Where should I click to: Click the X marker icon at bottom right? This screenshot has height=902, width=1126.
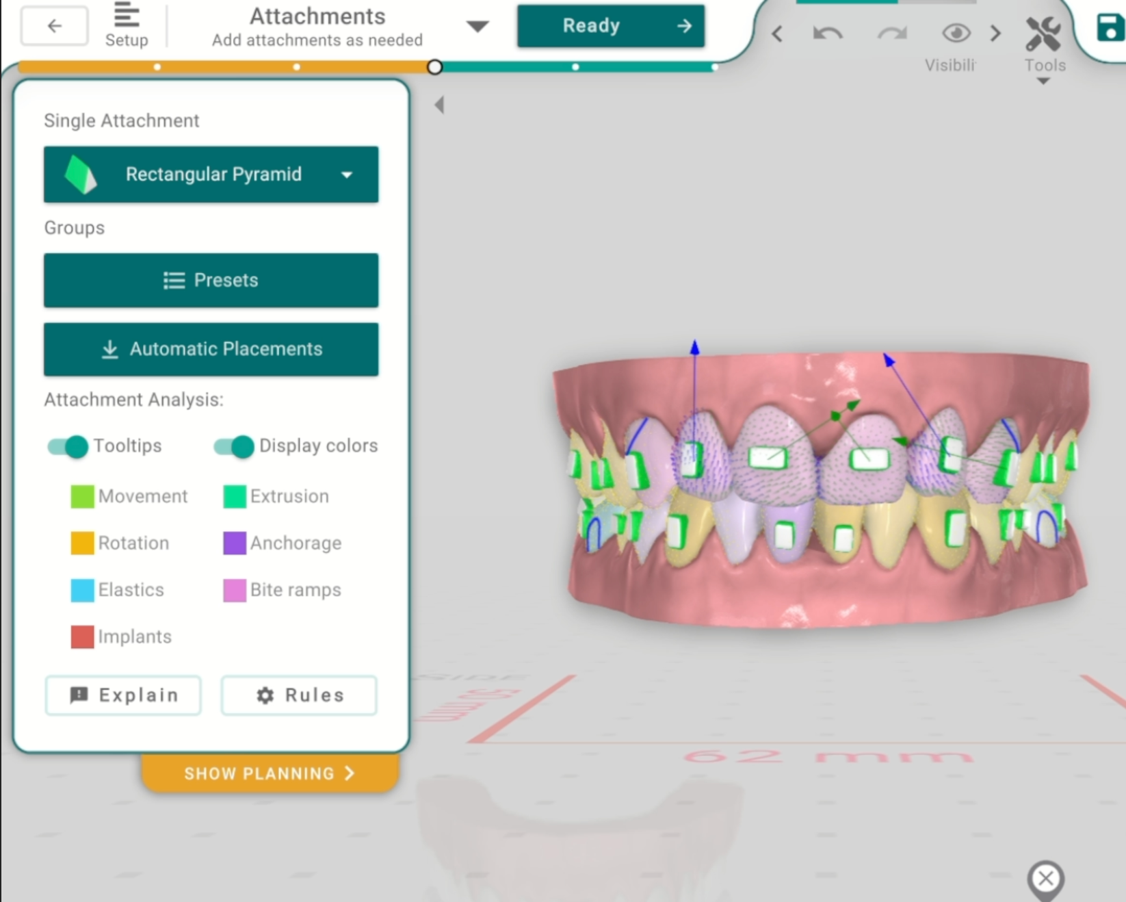(x=1045, y=878)
